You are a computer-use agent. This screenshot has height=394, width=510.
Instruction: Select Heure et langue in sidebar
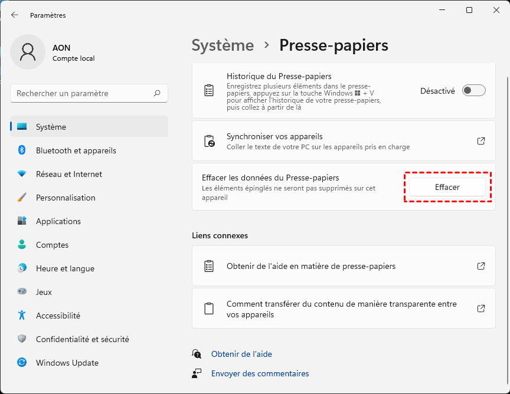65,268
